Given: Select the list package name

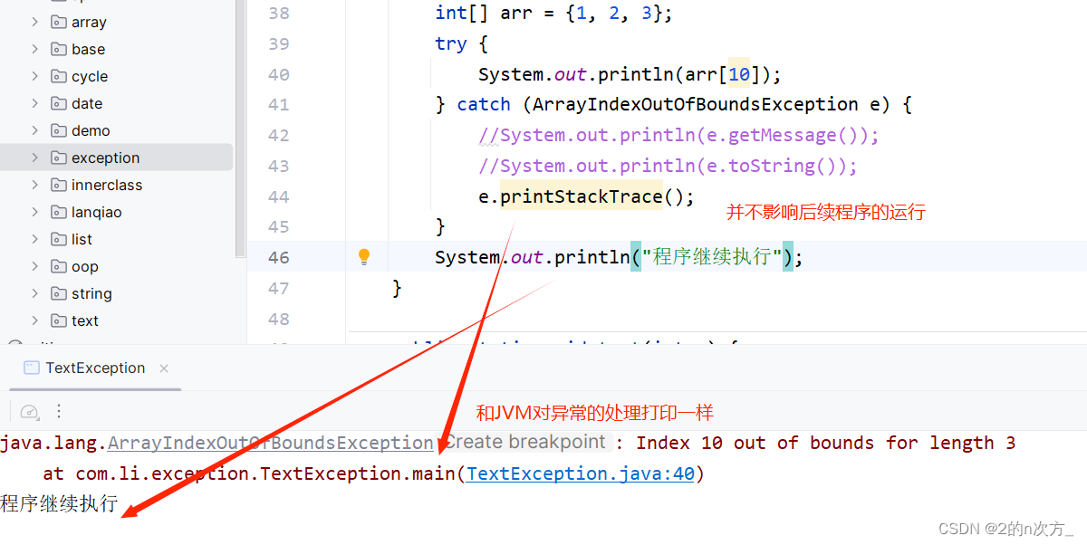Looking at the screenshot, I should 82,239.
